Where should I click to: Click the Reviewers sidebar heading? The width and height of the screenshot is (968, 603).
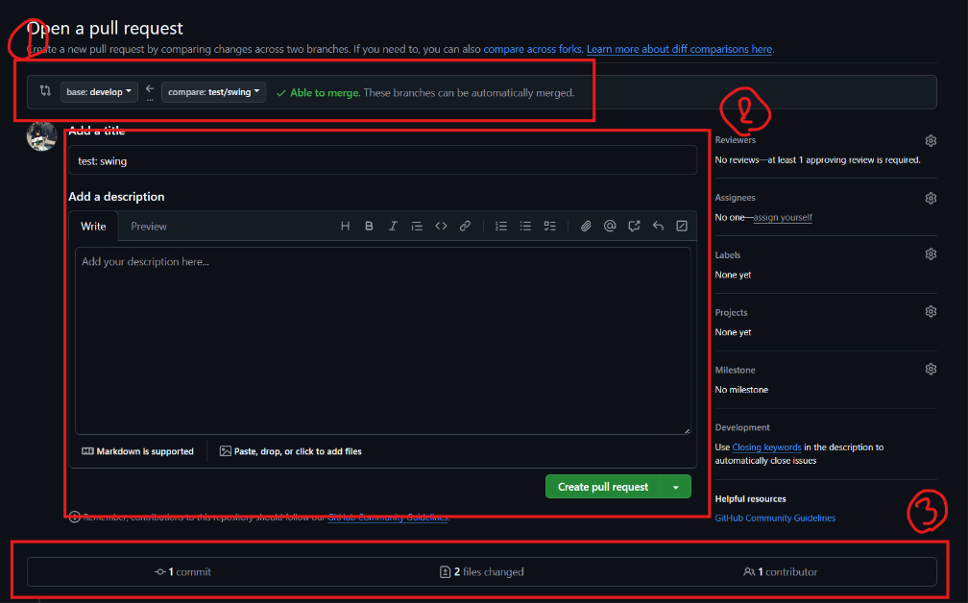point(736,140)
